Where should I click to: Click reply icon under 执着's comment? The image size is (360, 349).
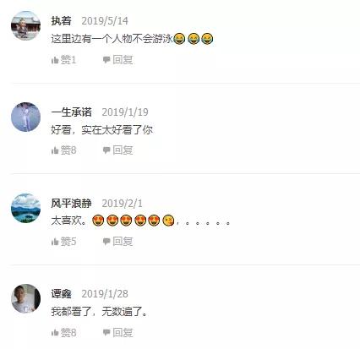pos(106,60)
